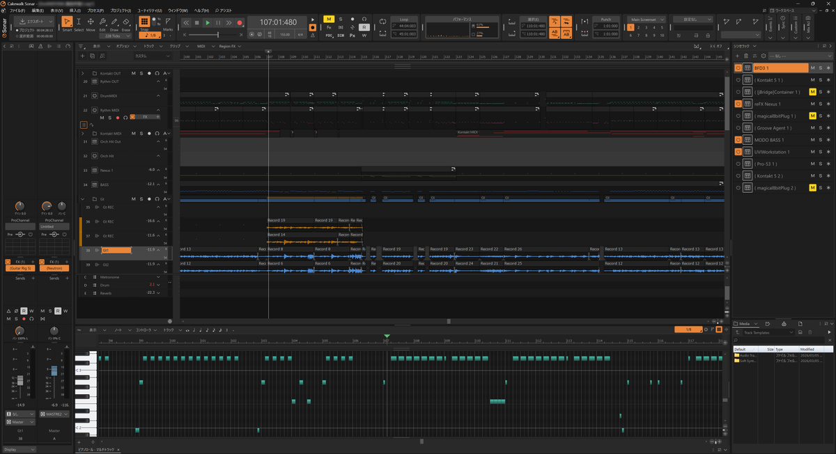
Task: Click the Gt1 track name field
Action: coord(116,250)
